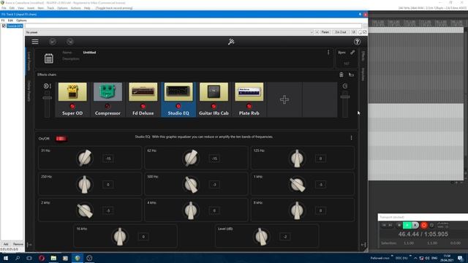Delete effects chain with trash icon
This screenshot has height=263, width=468.
tap(341, 75)
